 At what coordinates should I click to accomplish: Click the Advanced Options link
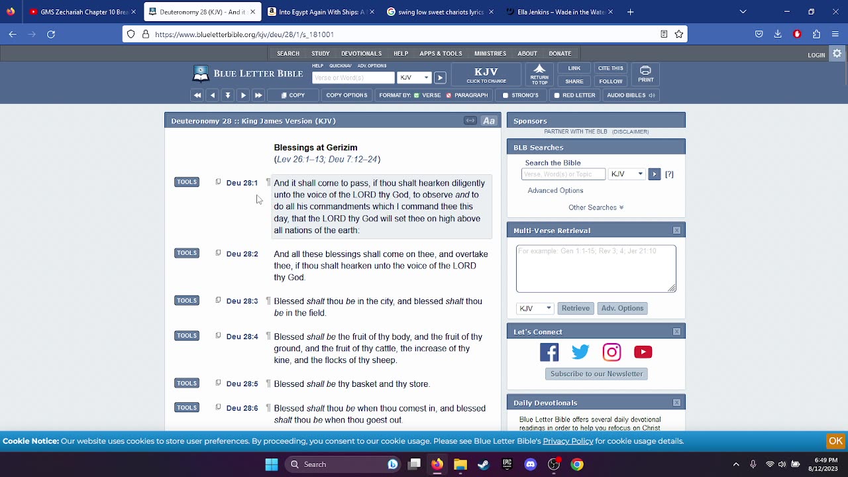555,191
